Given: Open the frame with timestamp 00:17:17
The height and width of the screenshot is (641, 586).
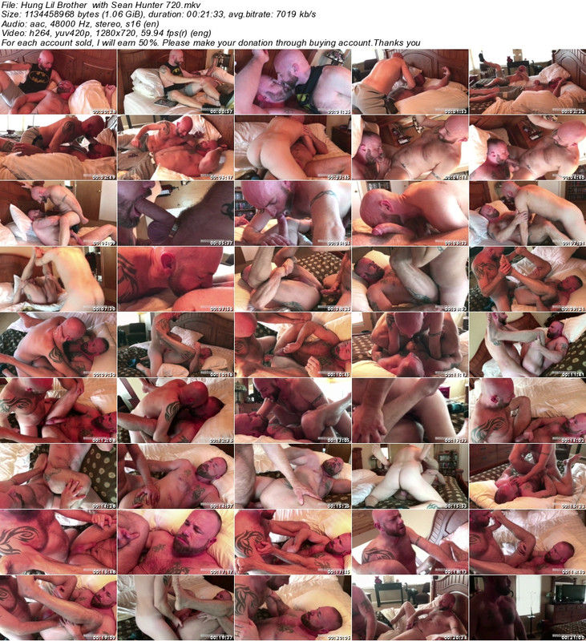Looking at the screenshot, I should (x=176, y=542).
